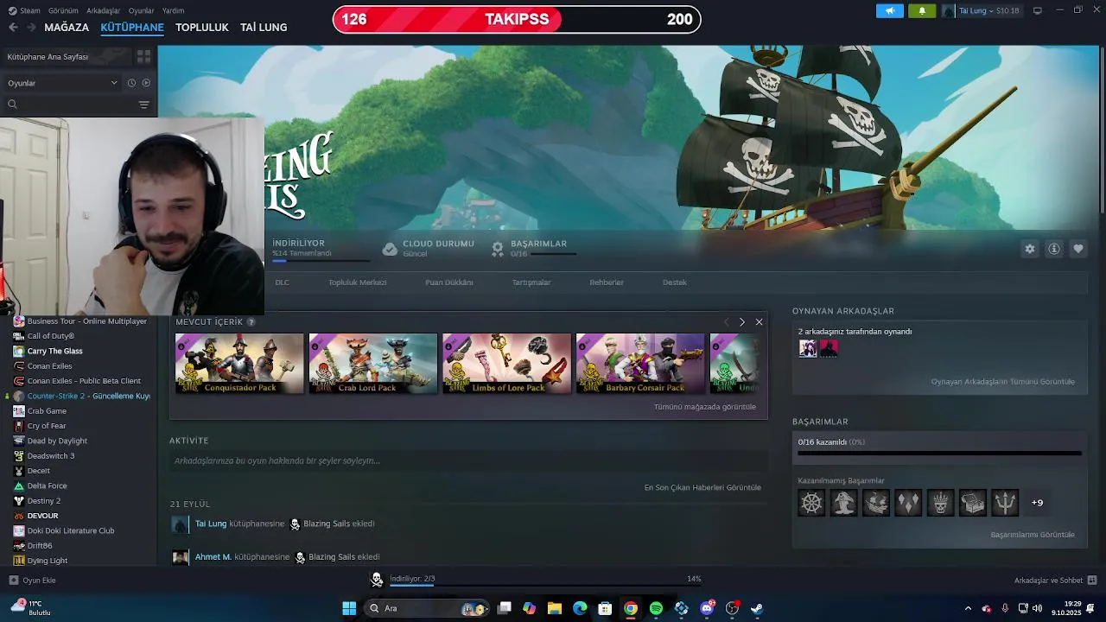This screenshot has width=1106, height=622.
Task: Open the DLC tab
Action: 282,282
